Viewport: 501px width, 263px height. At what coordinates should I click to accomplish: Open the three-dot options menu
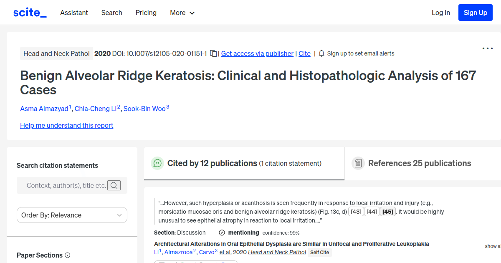coord(487,48)
